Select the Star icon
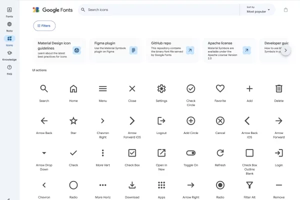This screenshot has height=200, width=300. [x=73, y=121]
